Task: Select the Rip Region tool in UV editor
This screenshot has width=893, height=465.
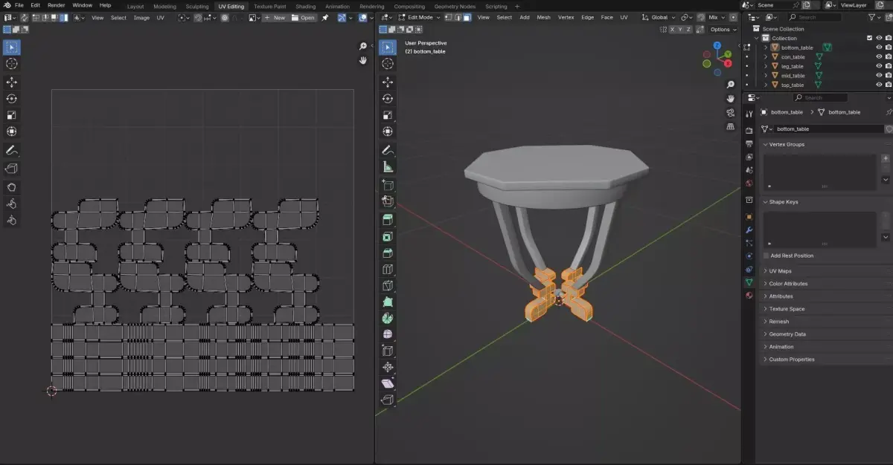Action: pyautogui.click(x=12, y=169)
